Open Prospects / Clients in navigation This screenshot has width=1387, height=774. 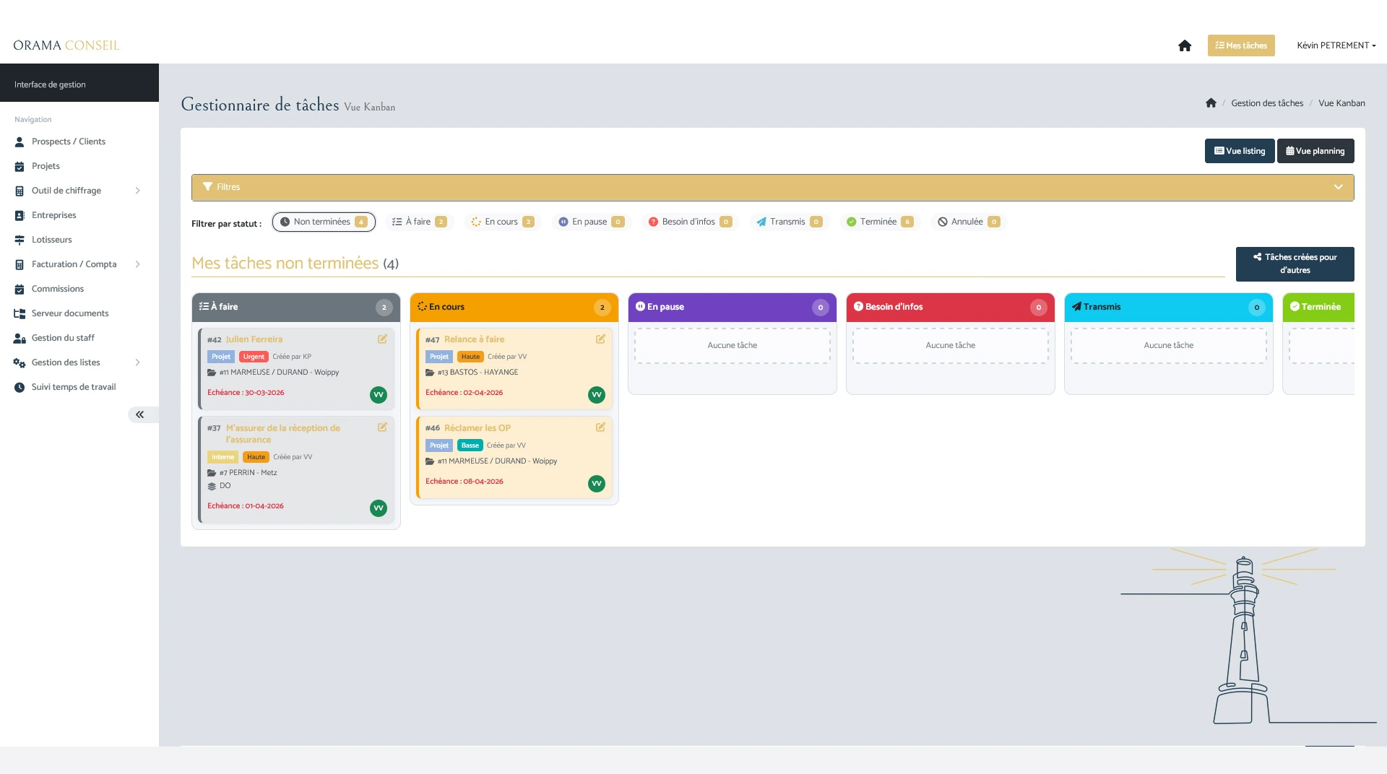[69, 142]
